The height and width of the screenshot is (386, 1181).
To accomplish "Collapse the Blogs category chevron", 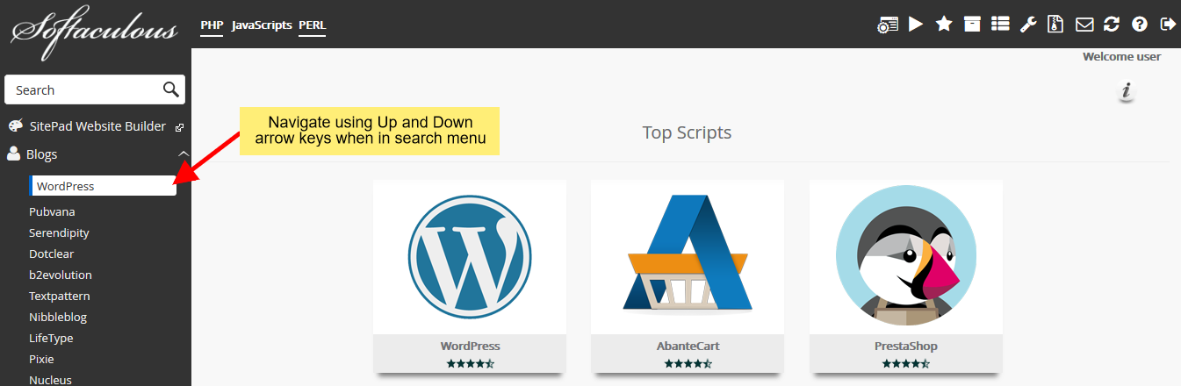I will (x=183, y=154).
